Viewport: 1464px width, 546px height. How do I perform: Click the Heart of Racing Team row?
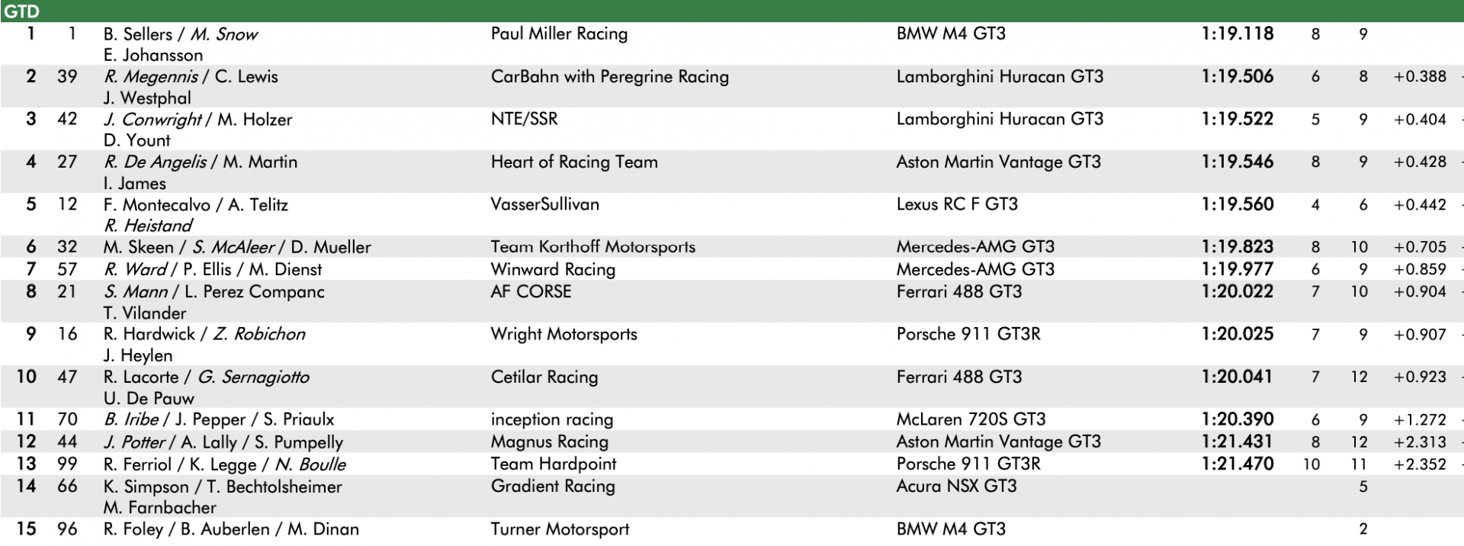click(x=732, y=172)
